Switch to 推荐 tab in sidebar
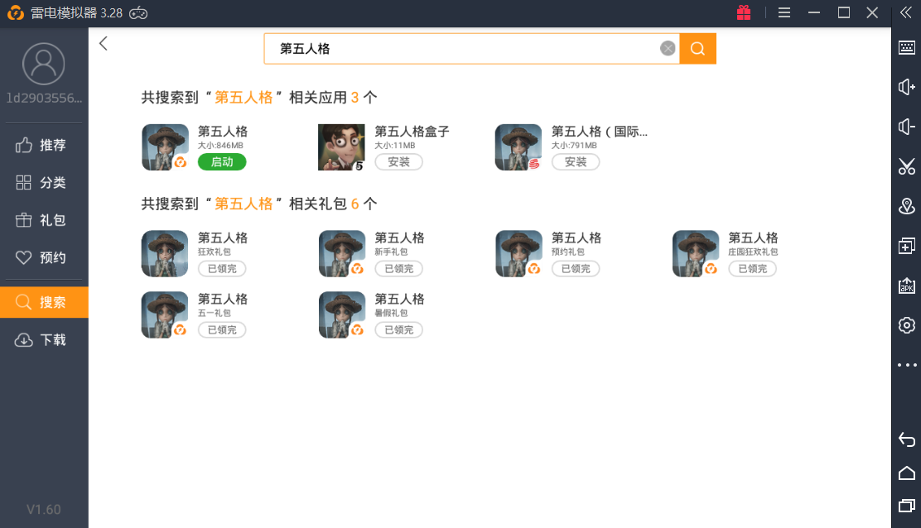The image size is (921, 528). click(x=44, y=146)
